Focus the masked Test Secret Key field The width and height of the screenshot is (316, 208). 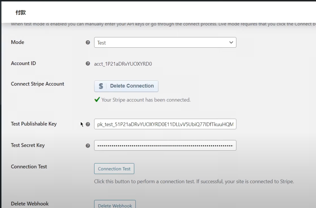click(x=165, y=145)
